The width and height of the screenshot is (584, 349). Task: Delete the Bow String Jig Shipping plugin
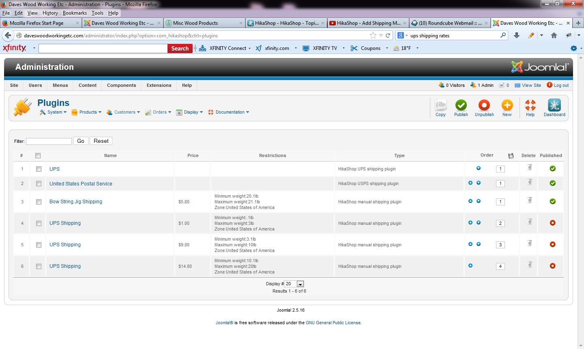tap(529, 200)
